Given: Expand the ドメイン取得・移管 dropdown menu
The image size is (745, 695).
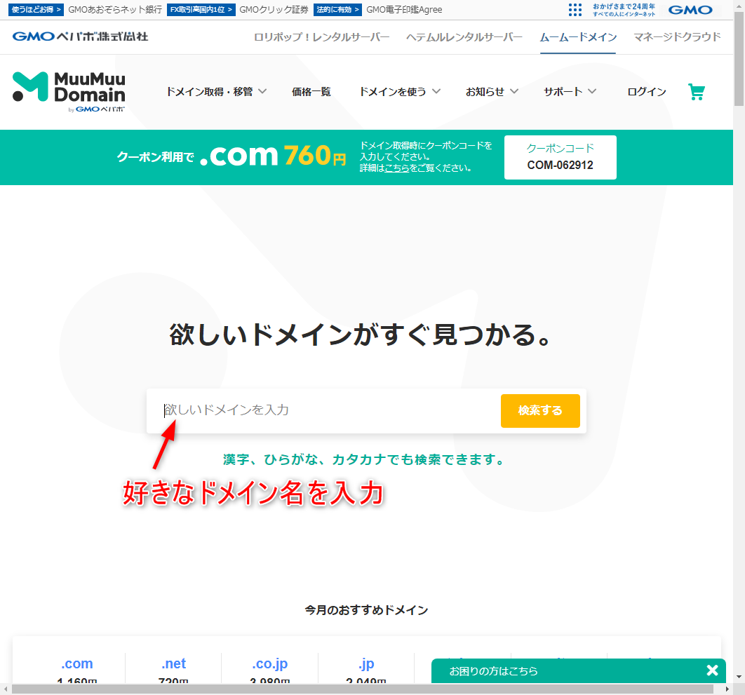Looking at the screenshot, I should (x=216, y=92).
